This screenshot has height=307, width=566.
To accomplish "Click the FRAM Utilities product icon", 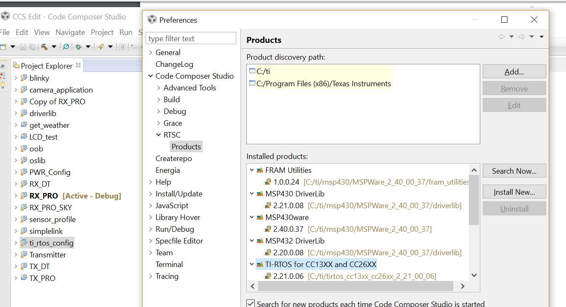I will tap(260, 170).
